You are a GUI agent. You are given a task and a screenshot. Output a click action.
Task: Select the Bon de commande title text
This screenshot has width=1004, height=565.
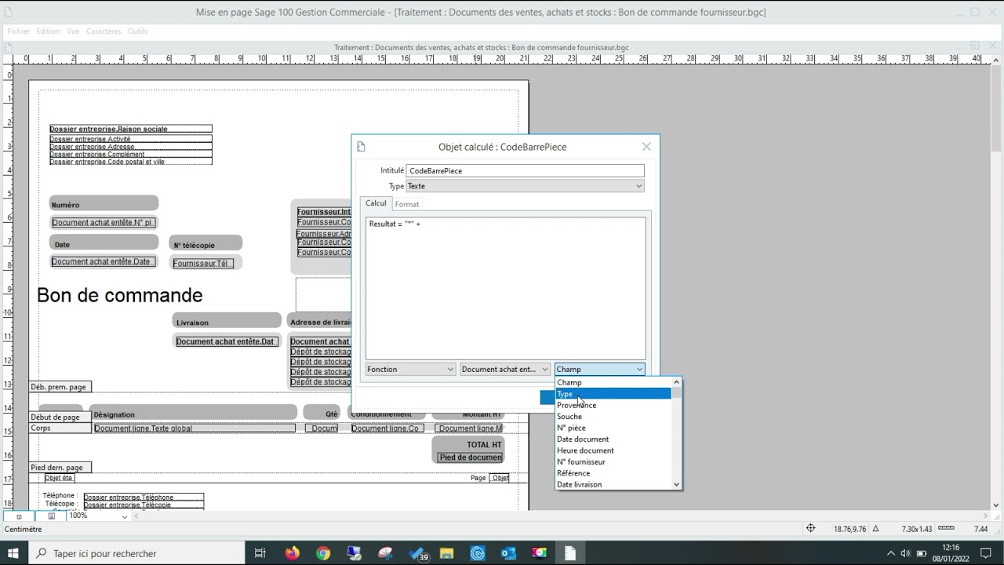click(120, 295)
